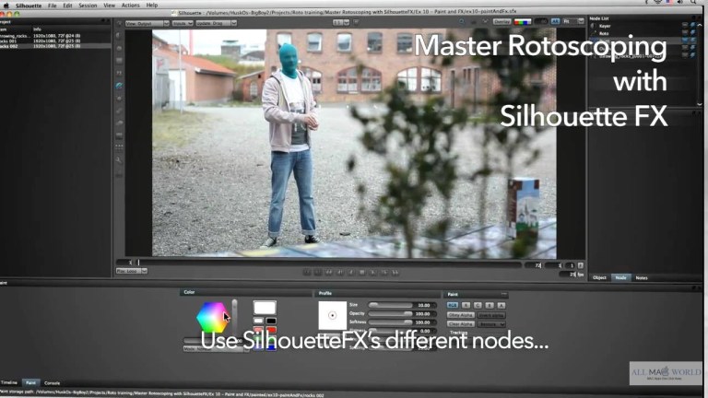The image size is (708, 398).
Task: Open the Edit menu
Action: point(67,6)
